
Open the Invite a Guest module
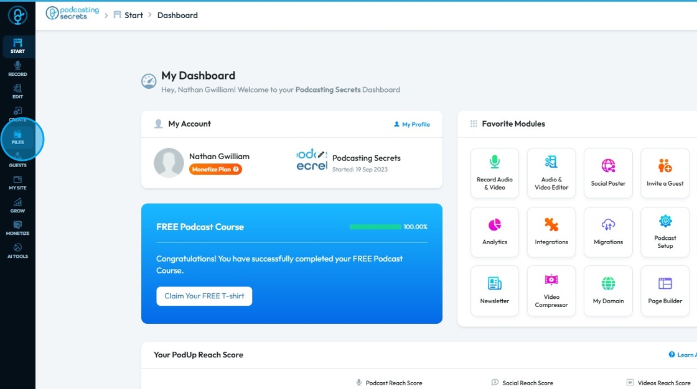tap(665, 173)
